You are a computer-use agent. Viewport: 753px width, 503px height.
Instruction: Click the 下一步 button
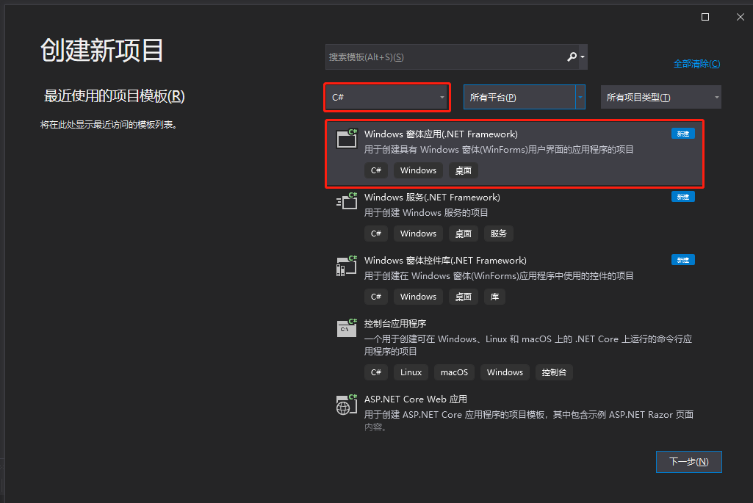[688, 462]
